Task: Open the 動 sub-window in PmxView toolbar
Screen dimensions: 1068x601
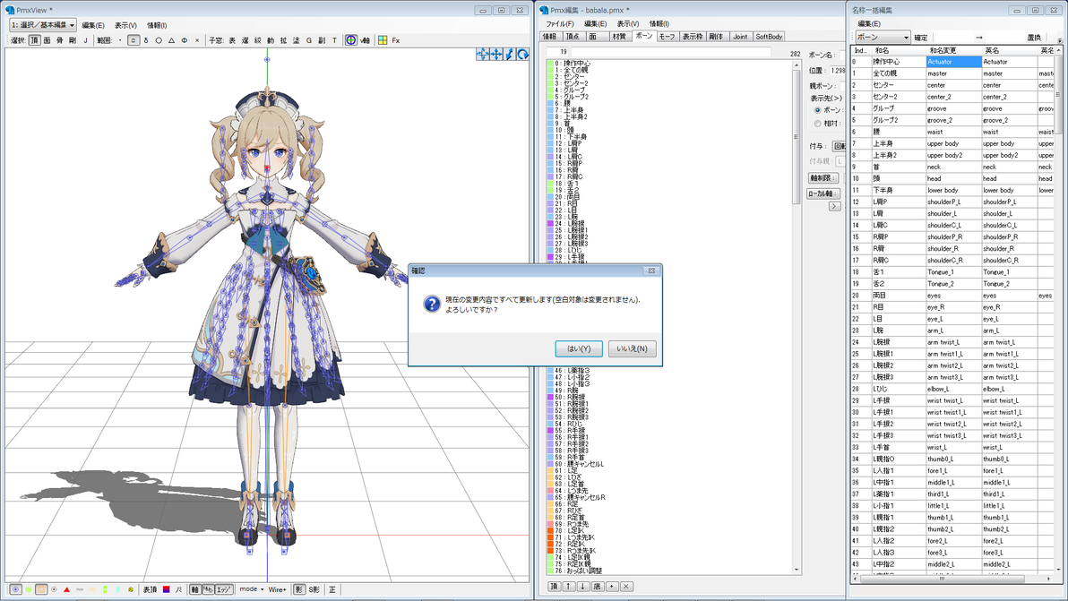Action: pyautogui.click(x=271, y=40)
